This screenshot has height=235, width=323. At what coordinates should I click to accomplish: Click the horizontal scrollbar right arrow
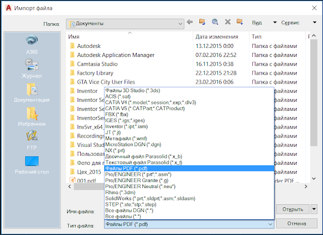click(306, 187)
